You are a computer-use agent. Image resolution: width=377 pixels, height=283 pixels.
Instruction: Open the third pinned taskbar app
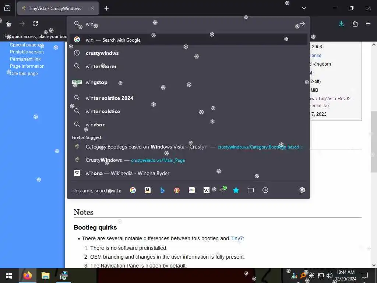(64, 276)
